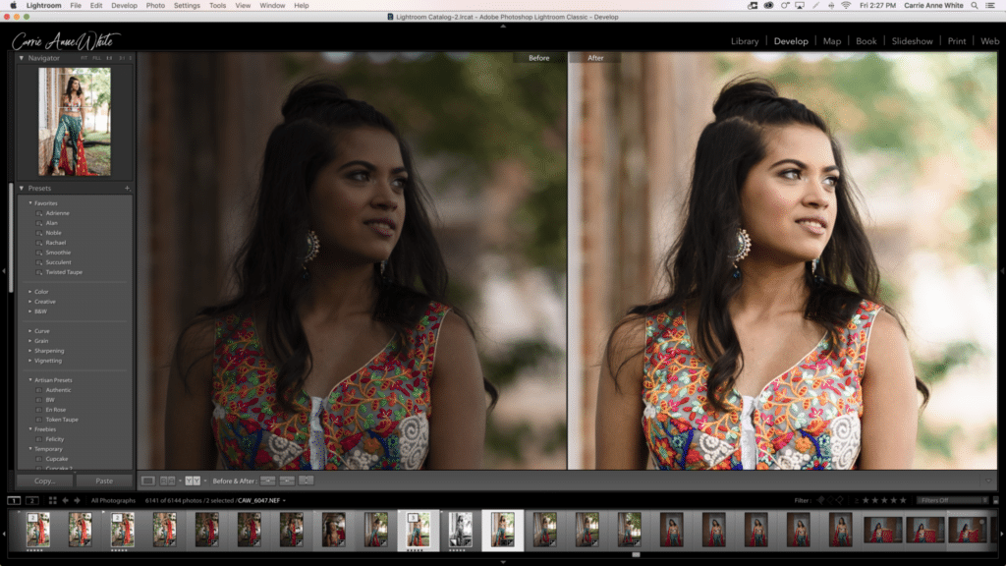Open the Settings menu
The width and height of the screenshot is (1006, 566).
pos(187,5)
